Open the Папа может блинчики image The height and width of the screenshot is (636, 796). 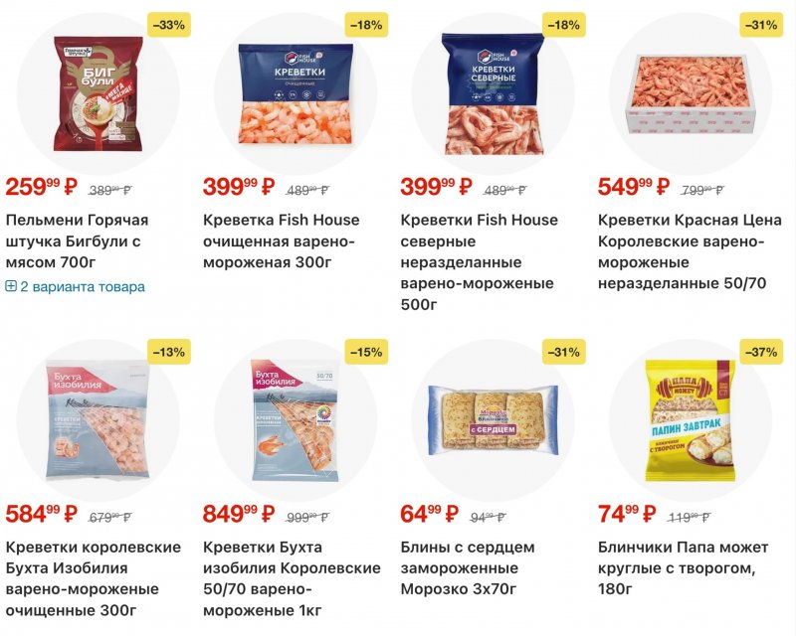click(690, 419)
